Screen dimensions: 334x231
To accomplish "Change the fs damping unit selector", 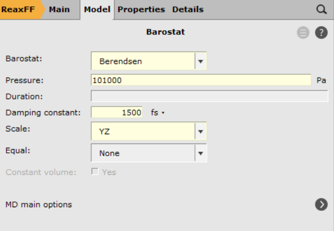I will pyautogui.click(x=156, y=113).
